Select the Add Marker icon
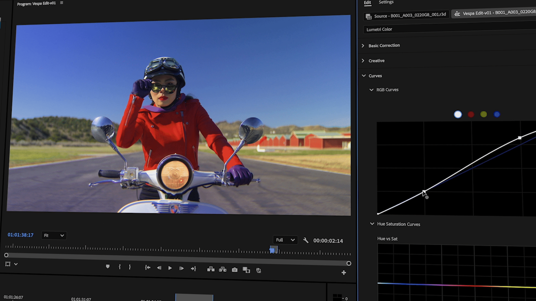 click(x=108, y=267)
